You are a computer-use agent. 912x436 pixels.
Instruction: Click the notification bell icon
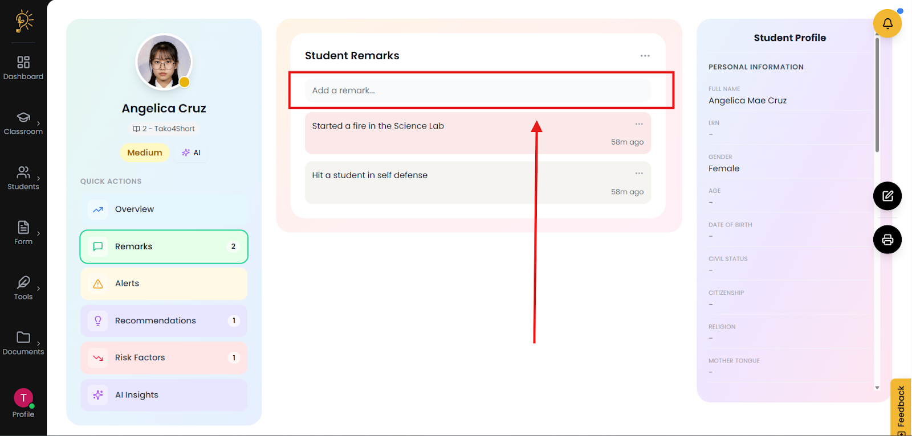pyautogui.click(x=887, y=23)
